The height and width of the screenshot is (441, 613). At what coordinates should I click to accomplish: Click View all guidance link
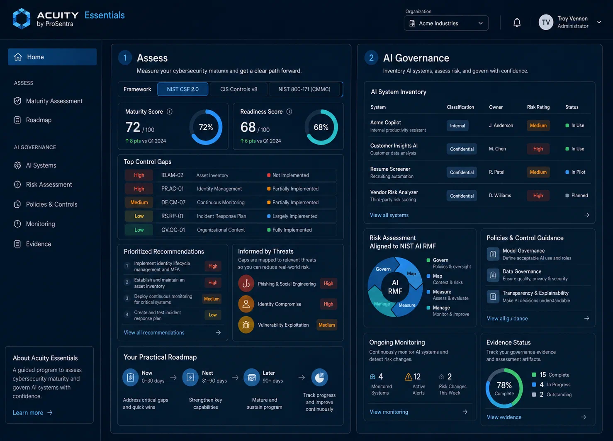507,318
